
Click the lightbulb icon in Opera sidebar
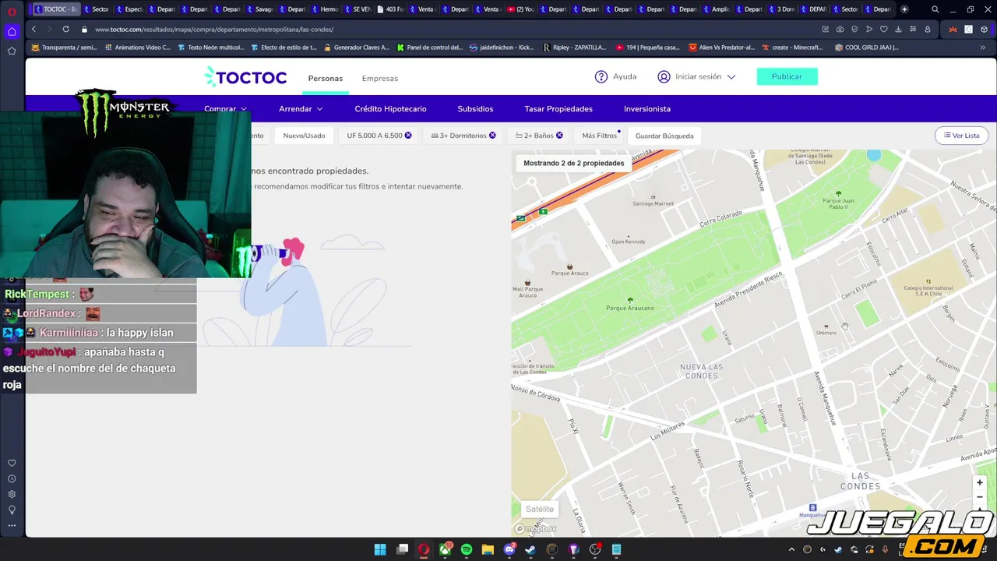(x=12, y=510)
